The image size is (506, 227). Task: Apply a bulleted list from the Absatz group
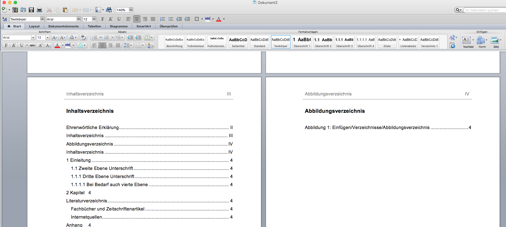[95, 38]
